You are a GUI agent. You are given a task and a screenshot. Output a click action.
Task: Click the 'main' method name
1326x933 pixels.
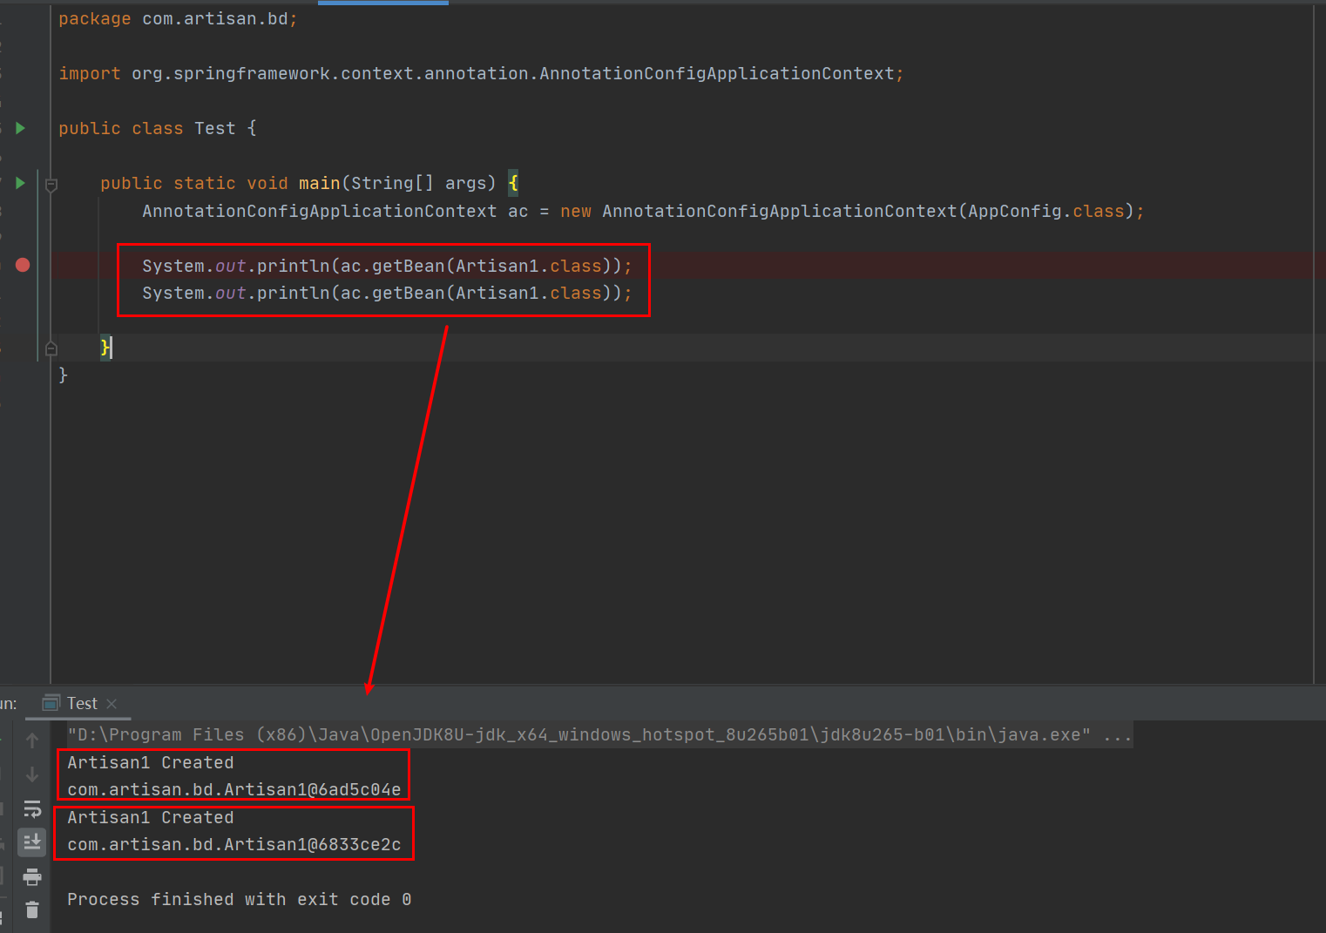[319, 183]
